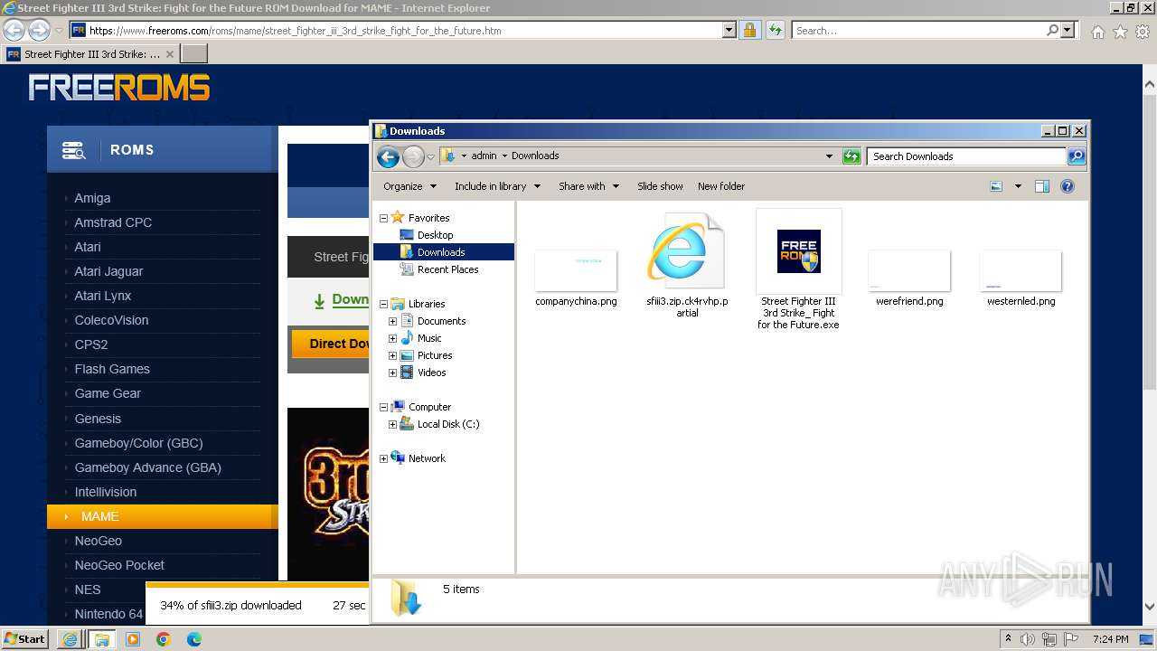This screenshot has width=1157, height=651.
Task: Open a new IE tab
Action: coord(194,54)
